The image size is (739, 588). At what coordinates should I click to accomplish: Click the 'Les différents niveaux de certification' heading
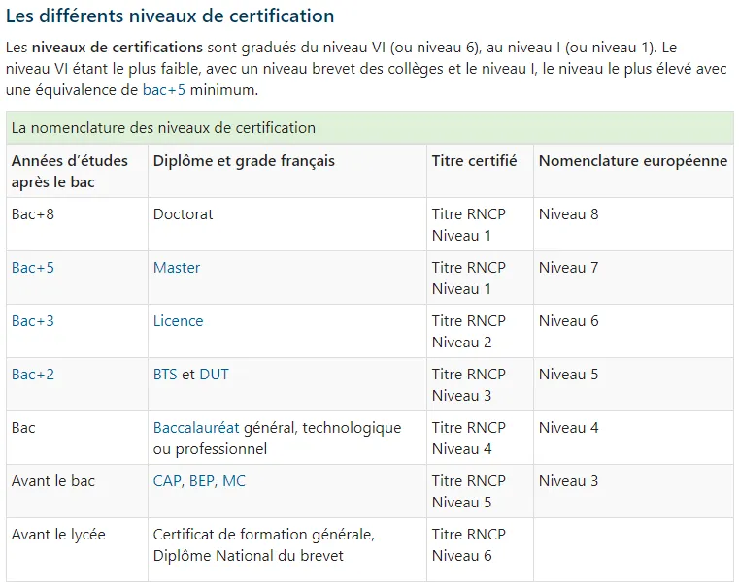(x=170, y=16)
